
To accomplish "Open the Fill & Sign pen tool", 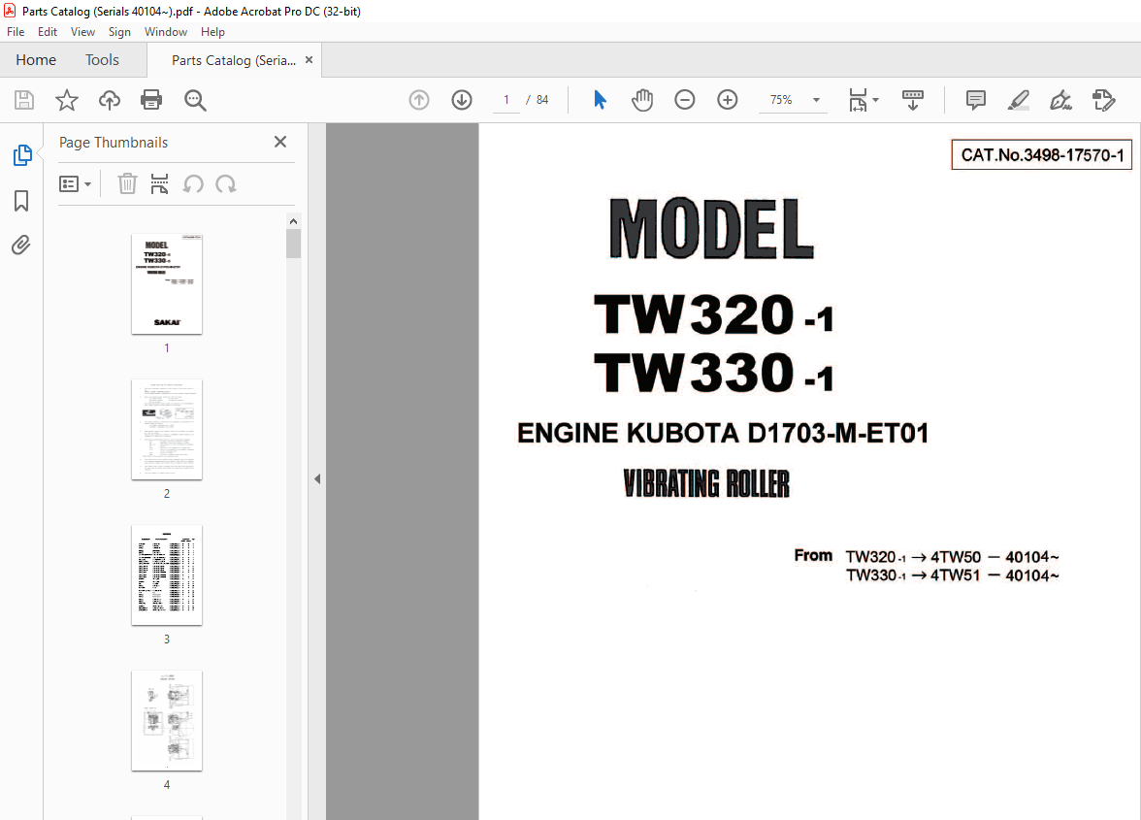I will point(1061,100).
